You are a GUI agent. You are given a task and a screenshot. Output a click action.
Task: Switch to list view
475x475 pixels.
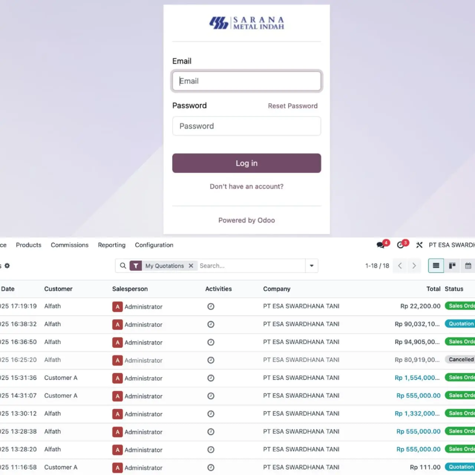[436, 266]
